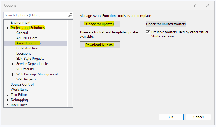
Task: Dismiss dialog with Cancel button
Action: pyautogui.click(x=198, y=117)
